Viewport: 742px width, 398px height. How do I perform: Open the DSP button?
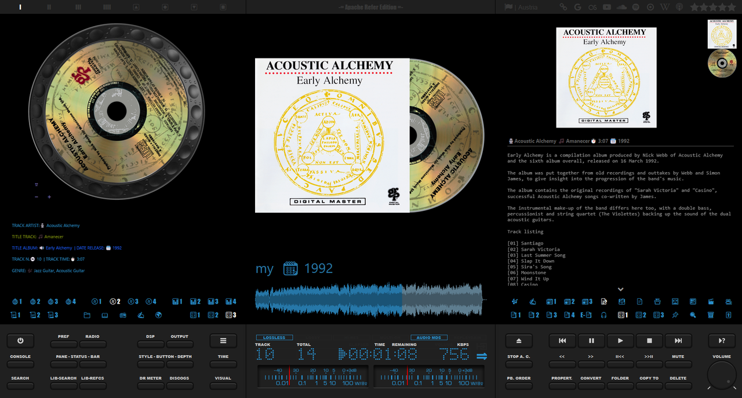point(151,344)
